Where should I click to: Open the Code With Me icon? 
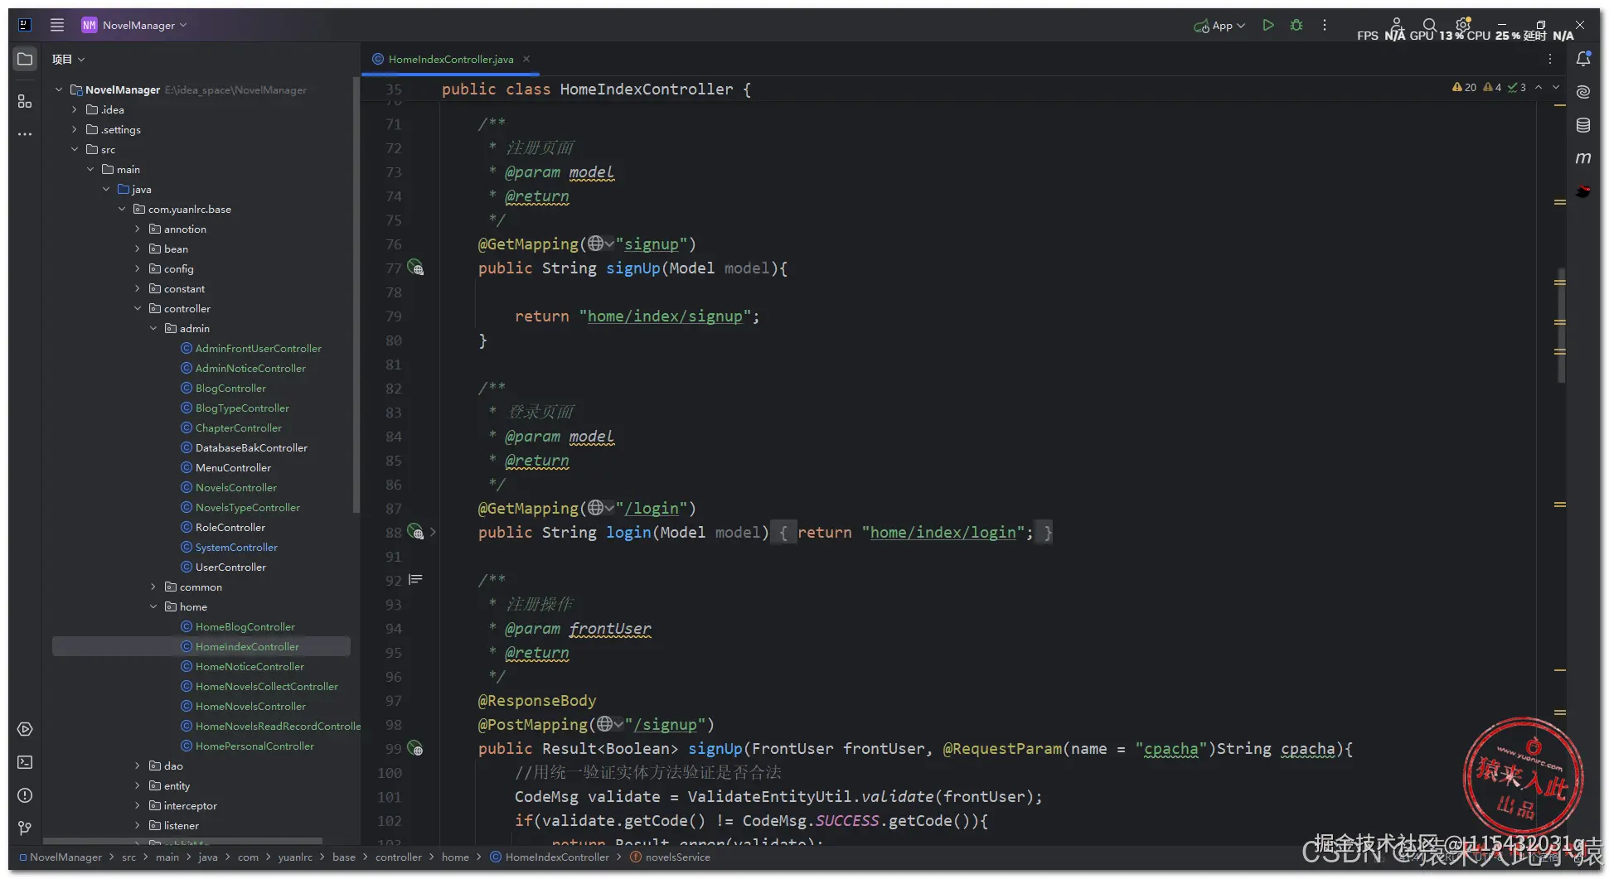tap(1397, 25)
